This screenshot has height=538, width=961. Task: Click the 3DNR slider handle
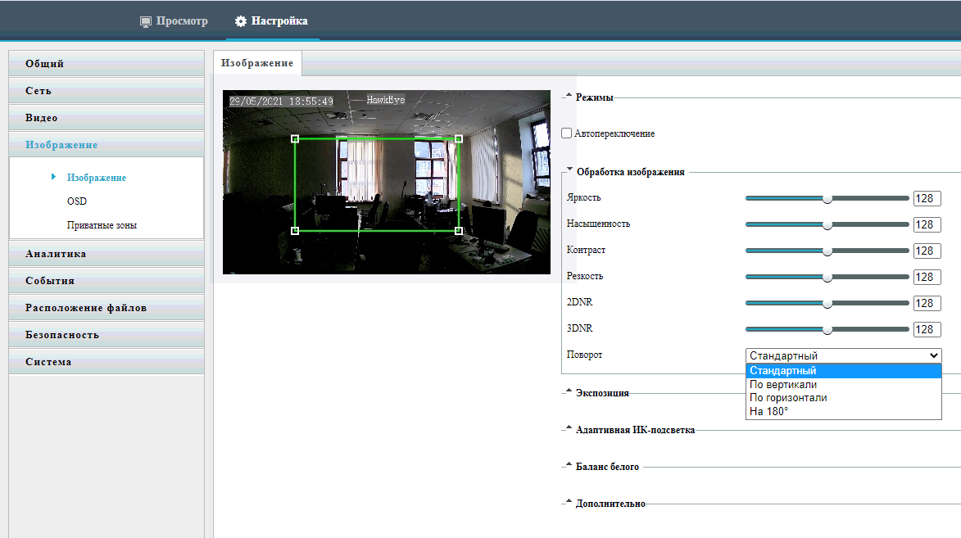827,330
